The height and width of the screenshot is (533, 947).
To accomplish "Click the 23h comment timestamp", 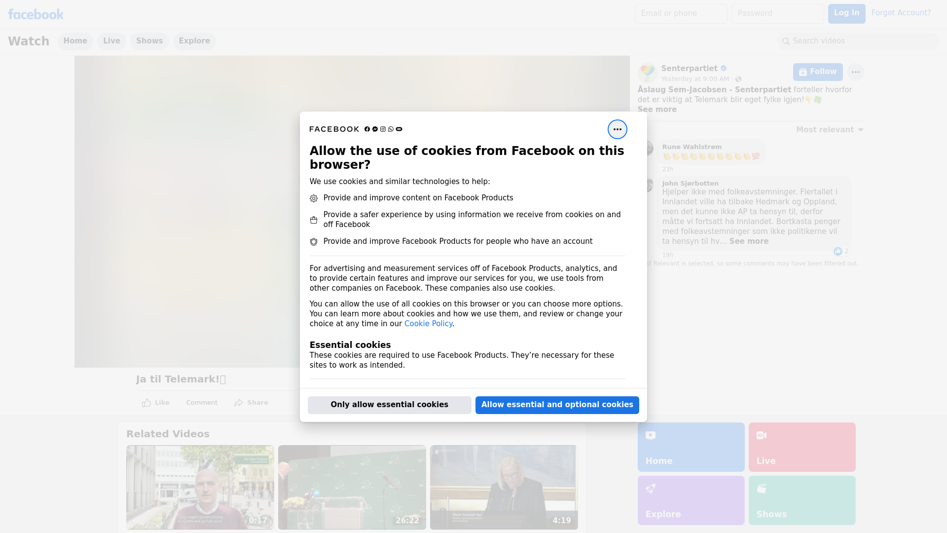I will click(x=668, y=169).
